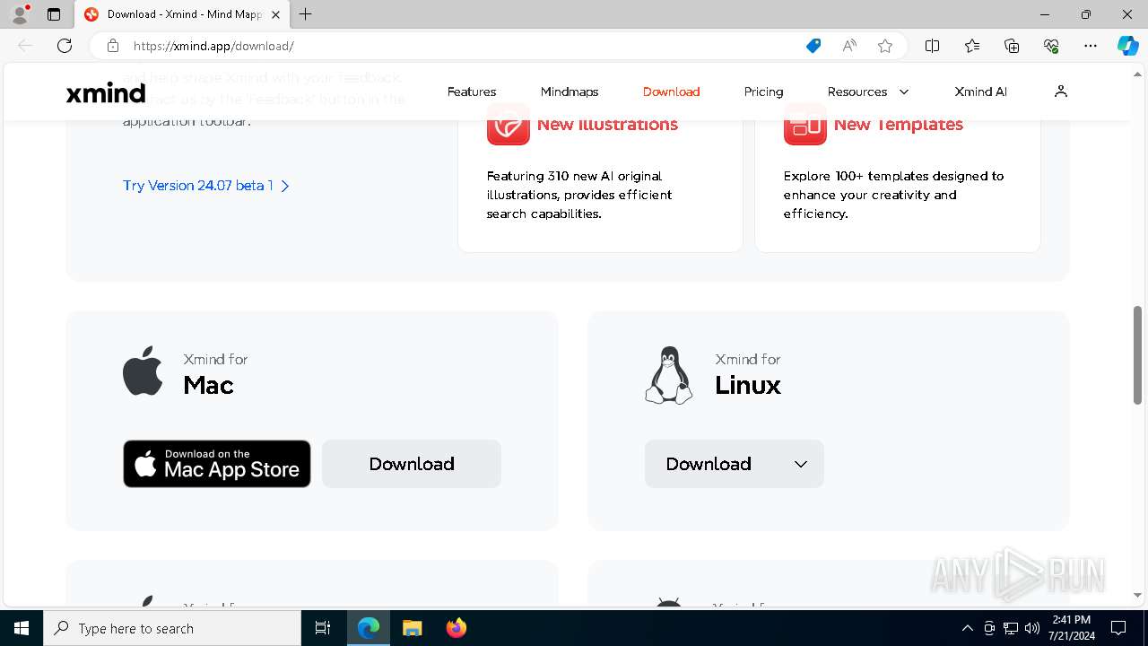Open the shopping tag icon in address bar

click(813, 46)
